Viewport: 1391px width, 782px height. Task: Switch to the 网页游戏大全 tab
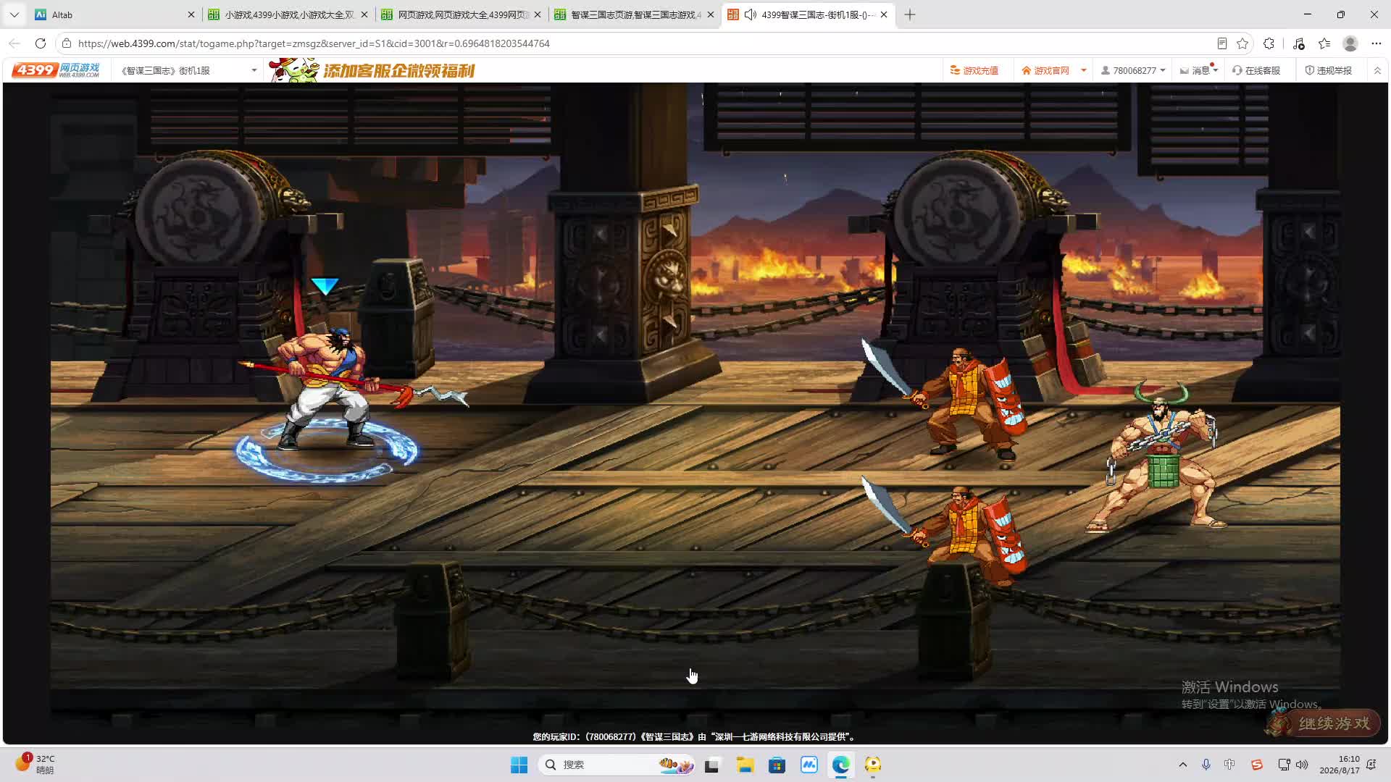tap(461, 14)
